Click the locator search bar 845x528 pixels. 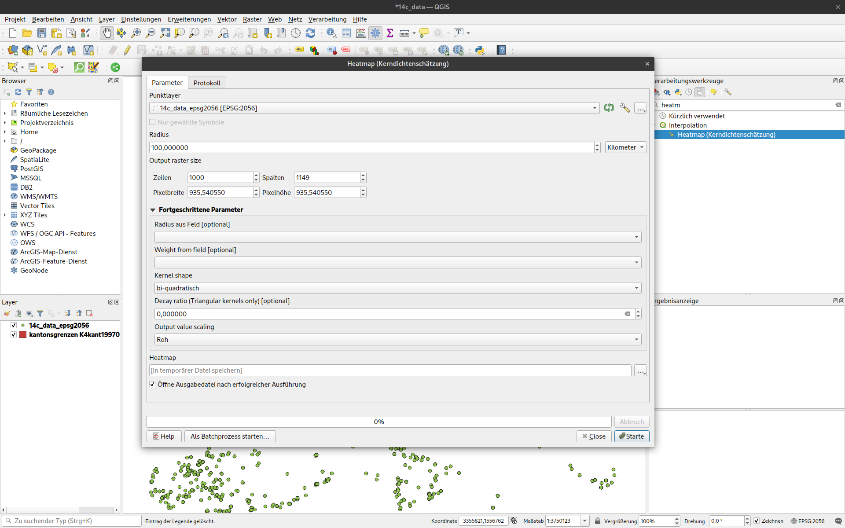coord(73,521)
